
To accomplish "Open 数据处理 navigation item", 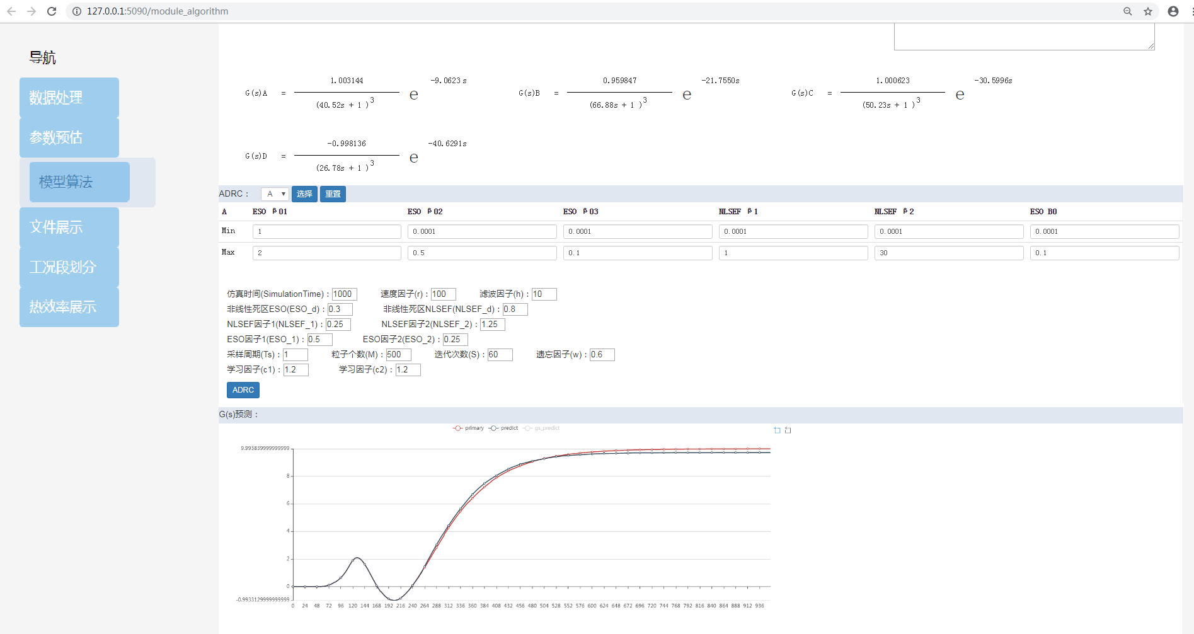I will click(x=69, y=97).
